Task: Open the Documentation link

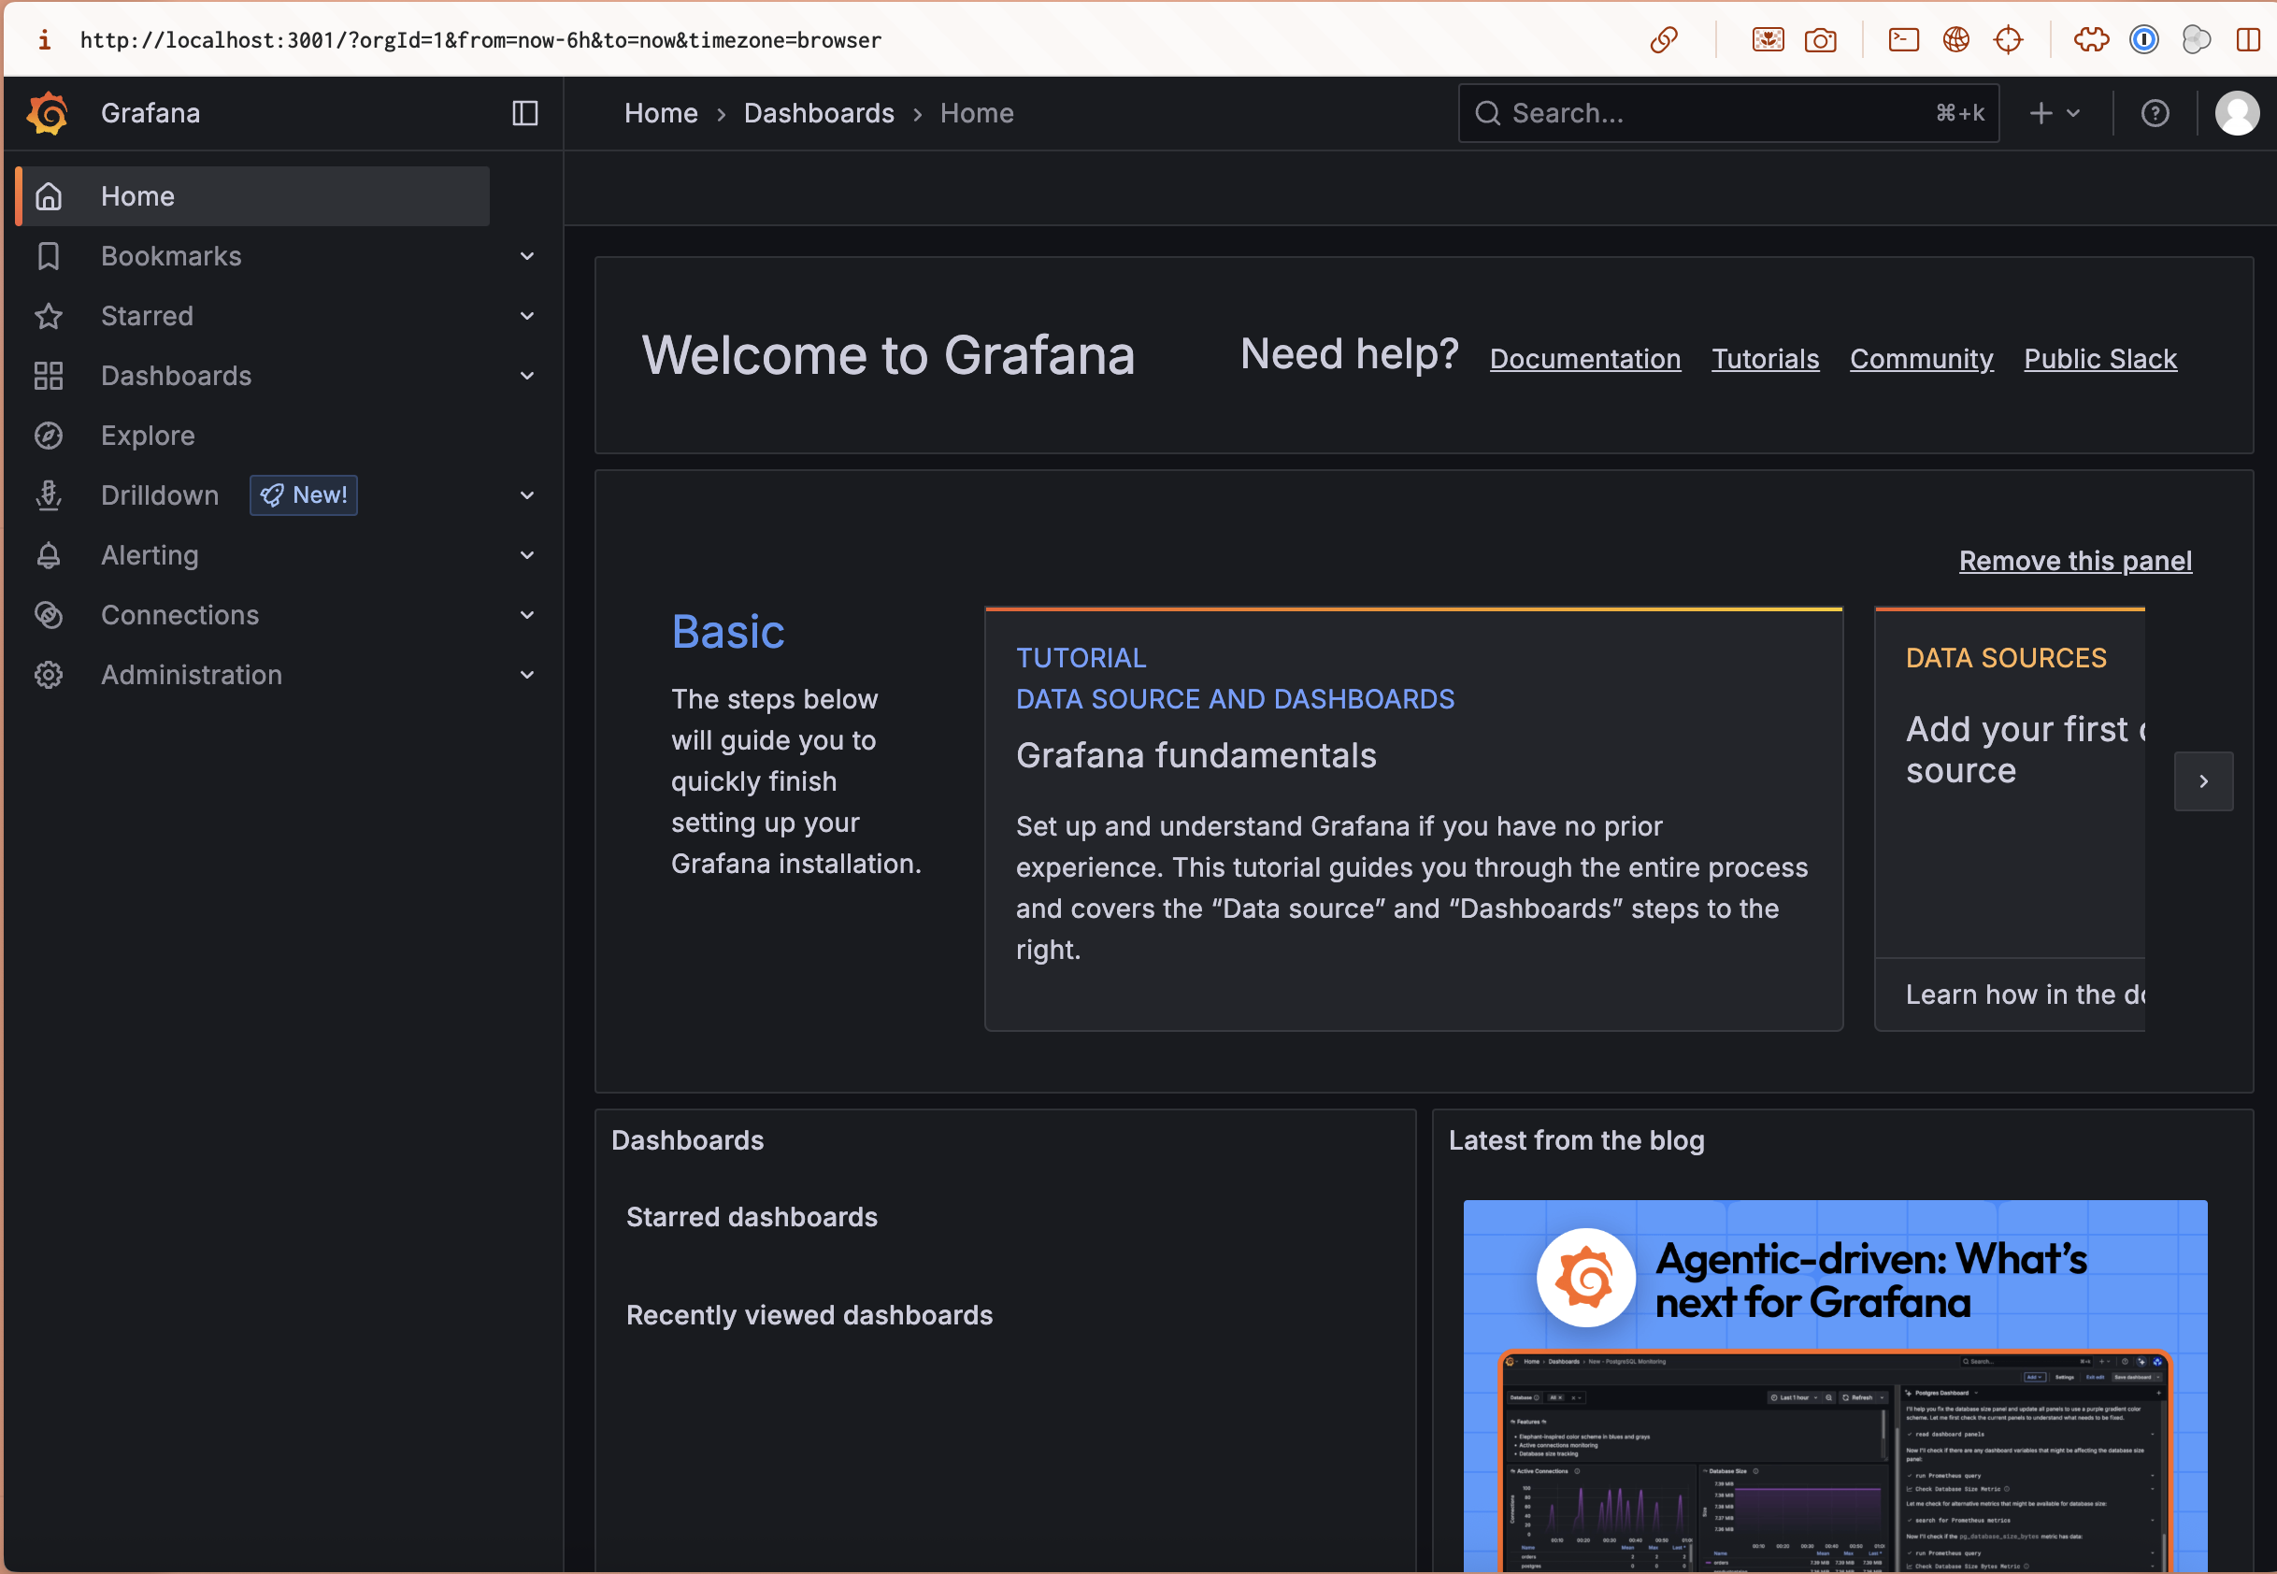Action: pyautogui.click(x=1584, y=359)
